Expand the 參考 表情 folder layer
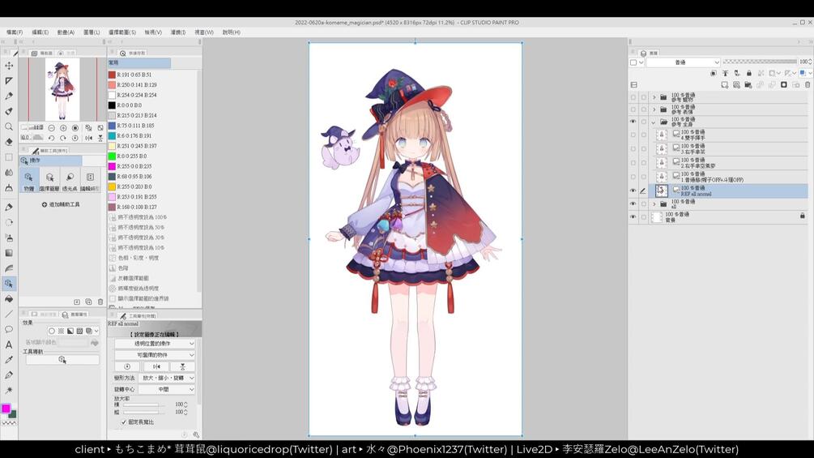This screenshot has height=458, width=814. [x=654, y=109]
